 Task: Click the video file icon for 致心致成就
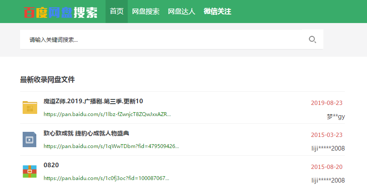tap(29, 139)
